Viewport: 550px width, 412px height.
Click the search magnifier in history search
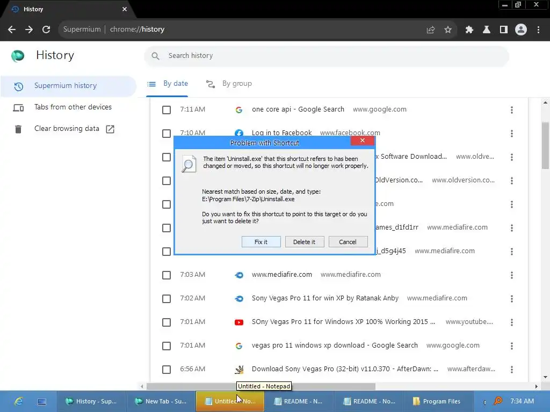155,56
